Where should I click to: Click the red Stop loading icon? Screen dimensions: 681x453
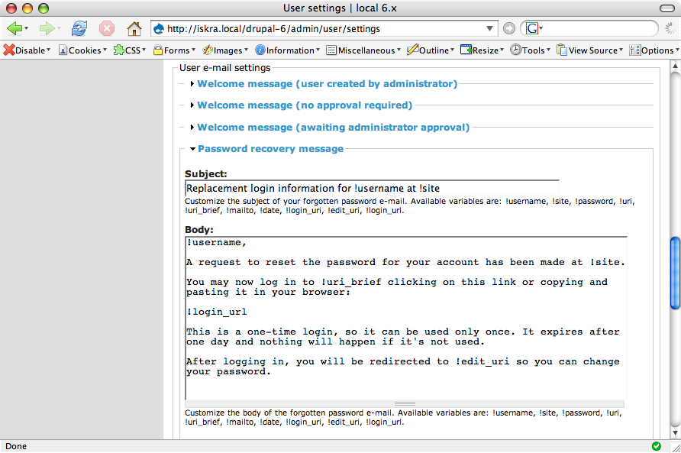(107, 29)
